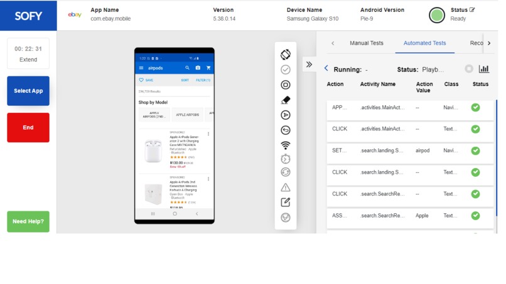
Task: Open the Wi-Fi network settings icon
Action: click(285, 145)
